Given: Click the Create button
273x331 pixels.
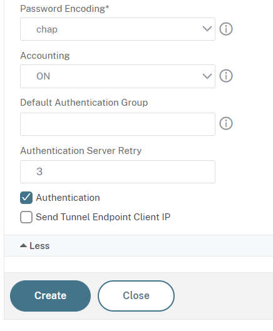Looking at the screenshot, I should tap(50, 296).
